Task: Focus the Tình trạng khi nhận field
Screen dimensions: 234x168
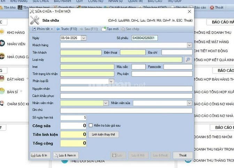Action: tap(87, 74)
